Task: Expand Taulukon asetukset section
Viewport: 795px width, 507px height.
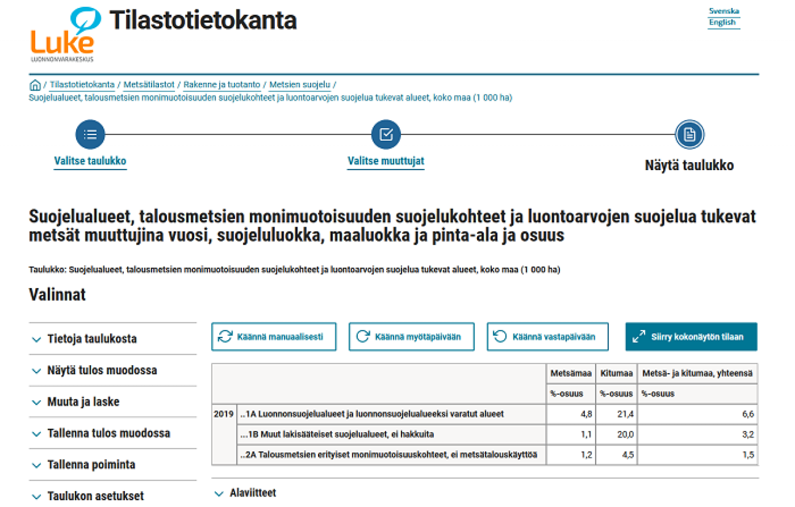Action: tap(113, 496)
